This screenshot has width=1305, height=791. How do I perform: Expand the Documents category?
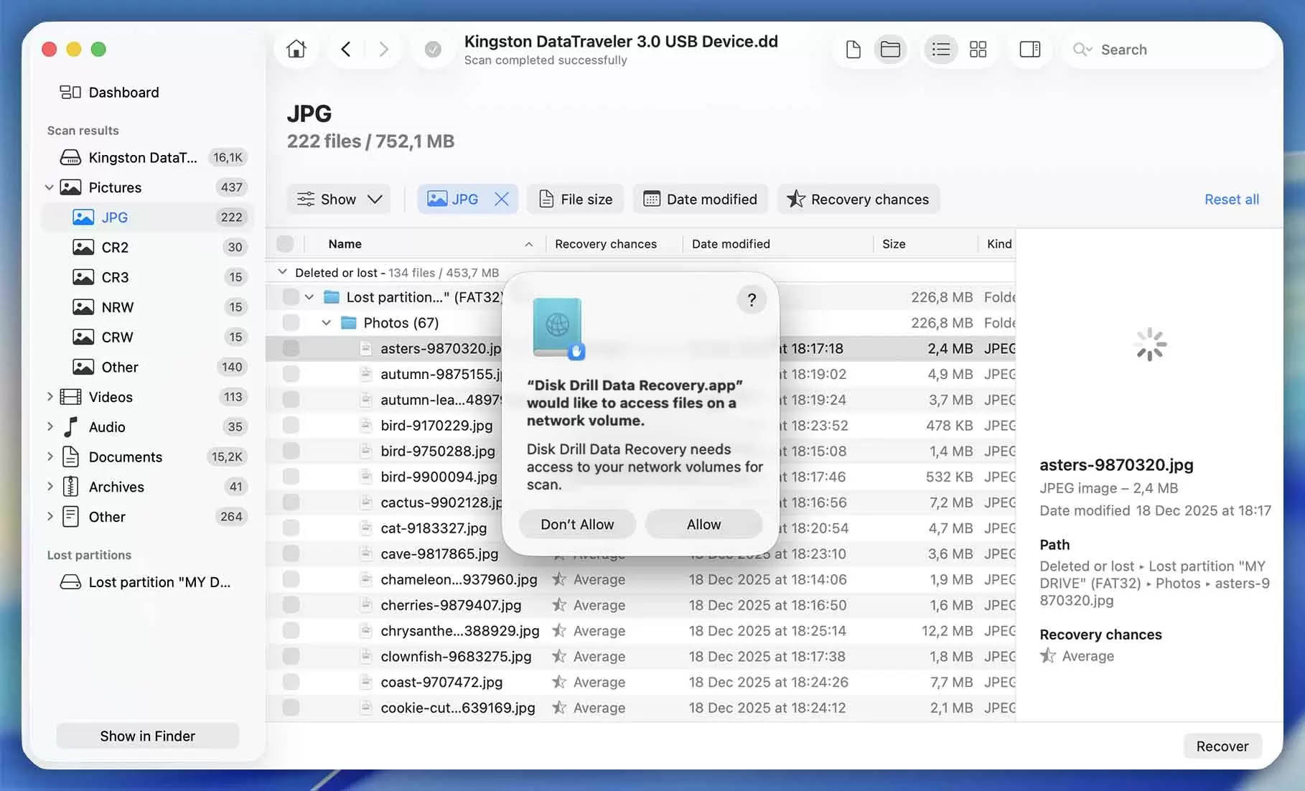click(49, 457)
